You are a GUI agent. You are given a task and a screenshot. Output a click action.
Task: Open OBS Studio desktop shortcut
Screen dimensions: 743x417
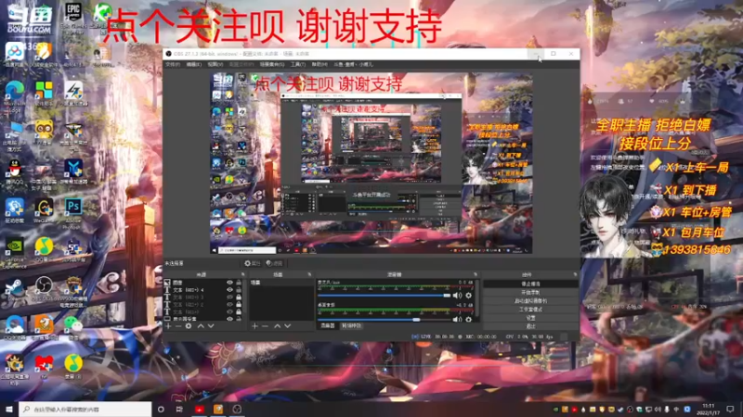click(x=44, y=288)
